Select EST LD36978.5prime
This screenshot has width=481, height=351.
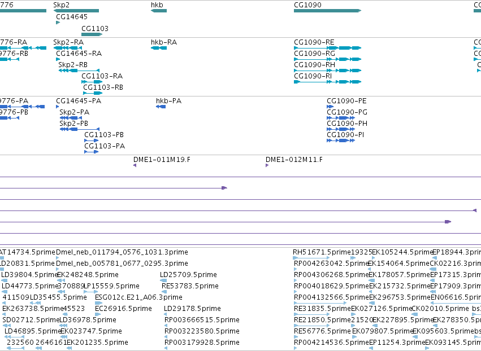[x=88, y=320]
